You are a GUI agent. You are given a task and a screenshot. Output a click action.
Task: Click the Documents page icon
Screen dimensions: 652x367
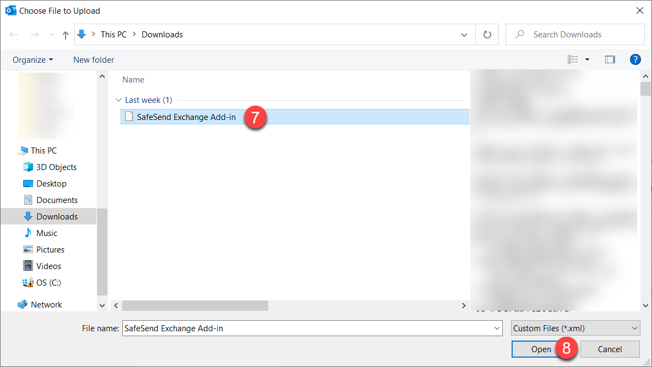[x=28, y=200]
